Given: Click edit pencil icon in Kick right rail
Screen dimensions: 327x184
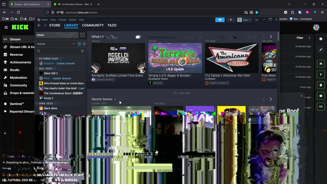Looking at the screenshot, I should tap(321, 50).
